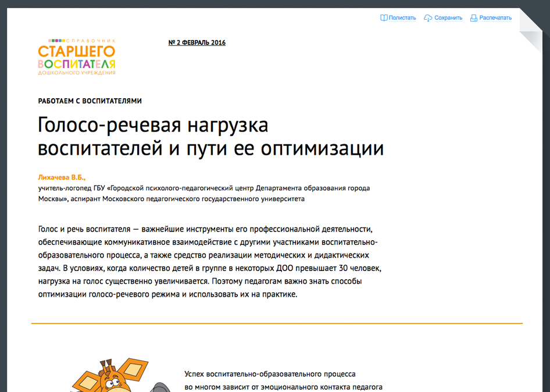This screenshot has width=550, height=392.
Task: Click the Справочник старшего воспитателя logo
Action: [77, 57]
